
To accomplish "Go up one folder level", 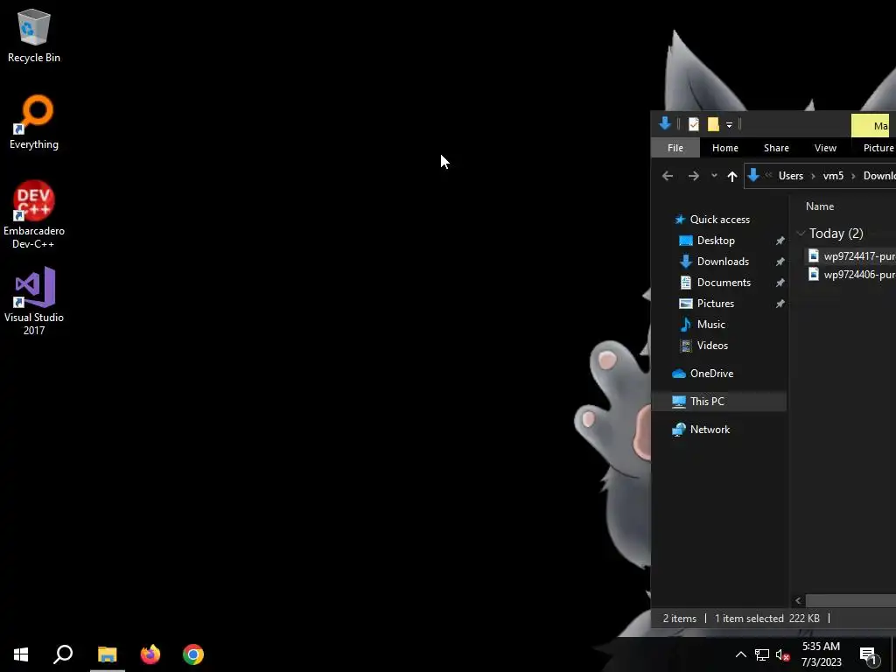I will pos(732,176).
